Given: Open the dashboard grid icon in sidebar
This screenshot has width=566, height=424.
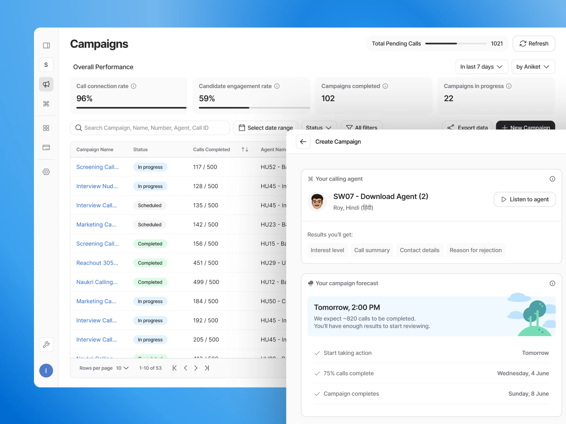Looking at the screenshot, I should point(46,128).
